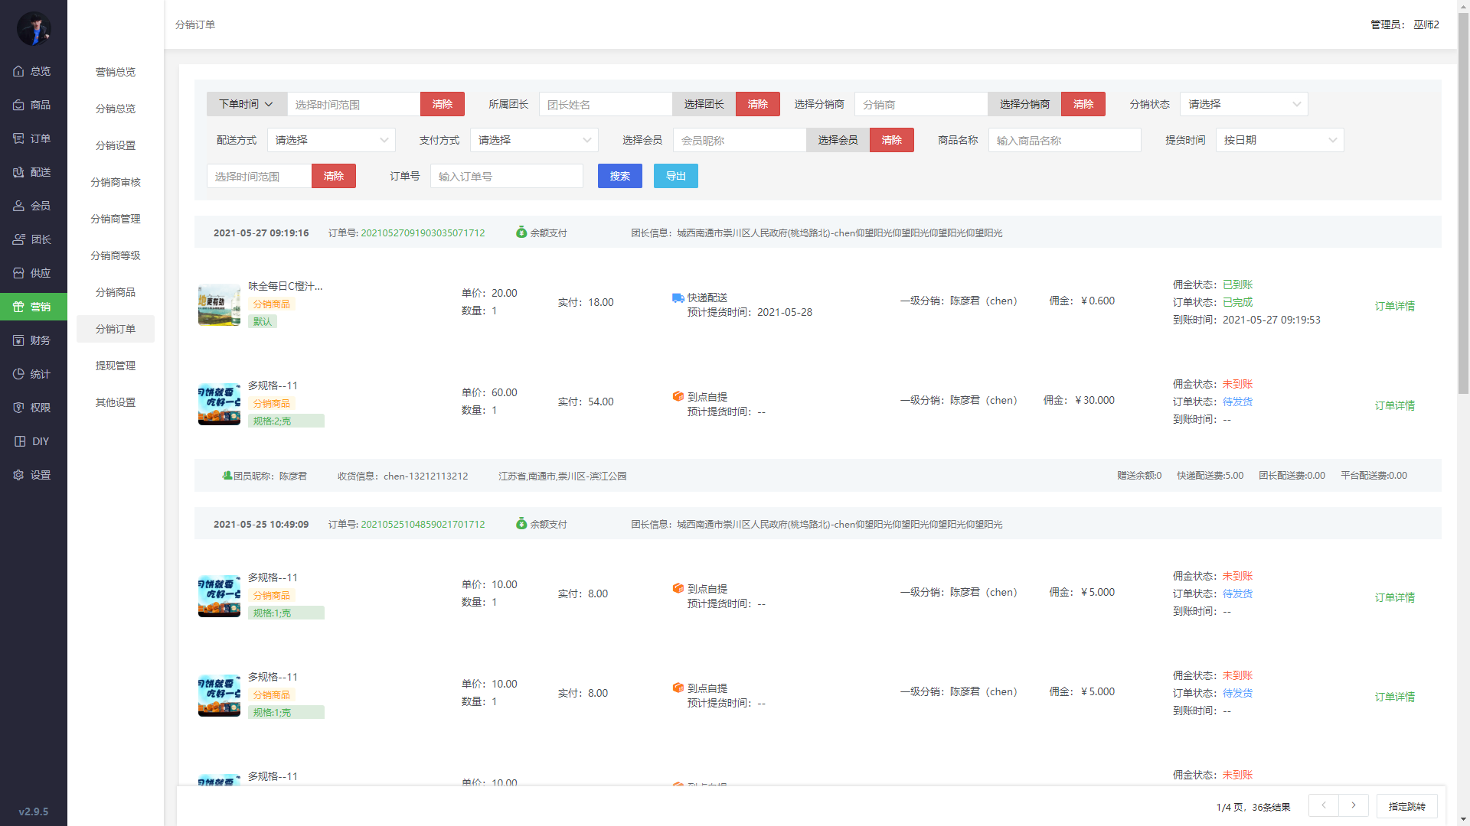The image size is (1470, 826).
Task: Select 提现管理 in the submenu
Action: (116, 366)
